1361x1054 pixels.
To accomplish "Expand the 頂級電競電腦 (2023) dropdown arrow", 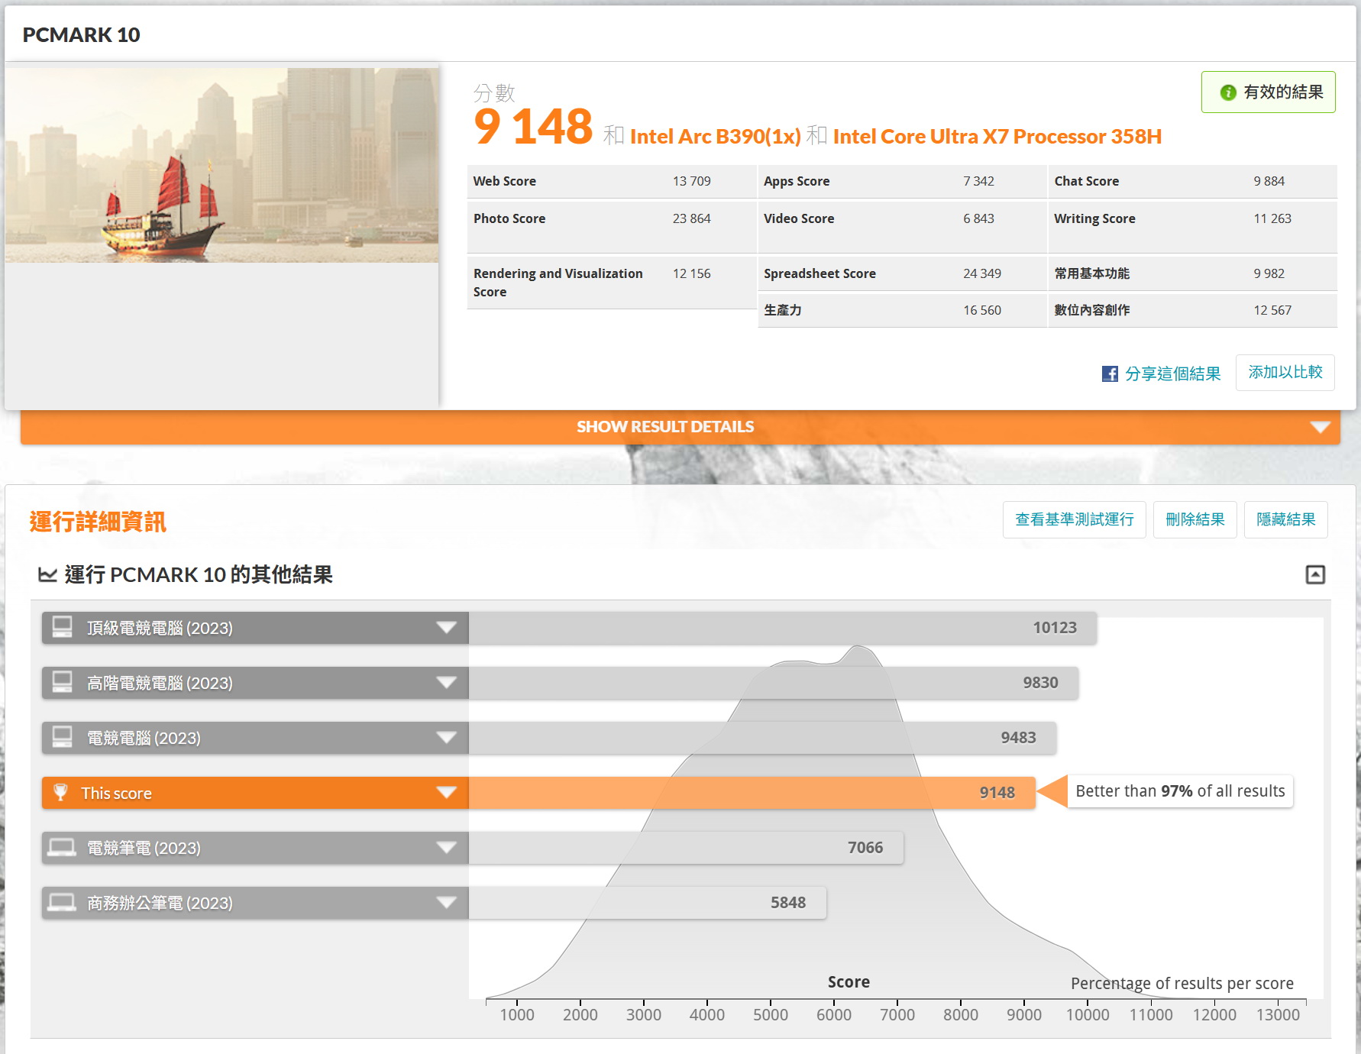I will (x=446, y=628).
